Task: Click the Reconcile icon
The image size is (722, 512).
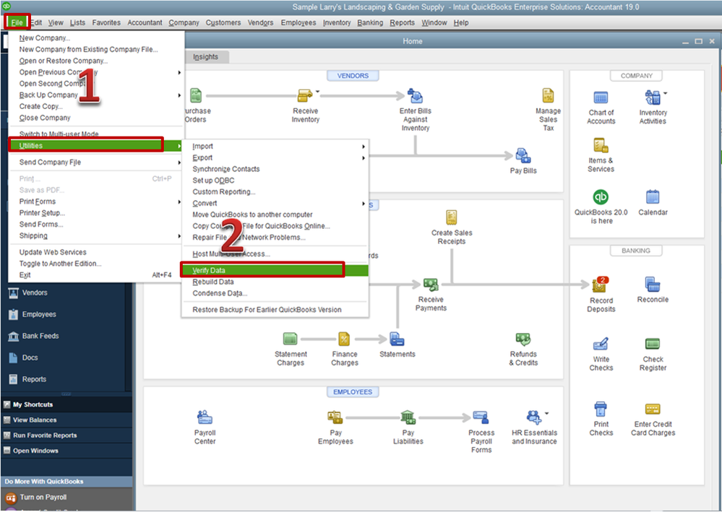Action: [653, 285]
